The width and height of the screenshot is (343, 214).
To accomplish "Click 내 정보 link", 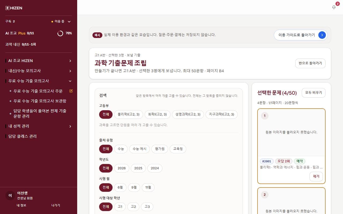I will click(21, 205).
